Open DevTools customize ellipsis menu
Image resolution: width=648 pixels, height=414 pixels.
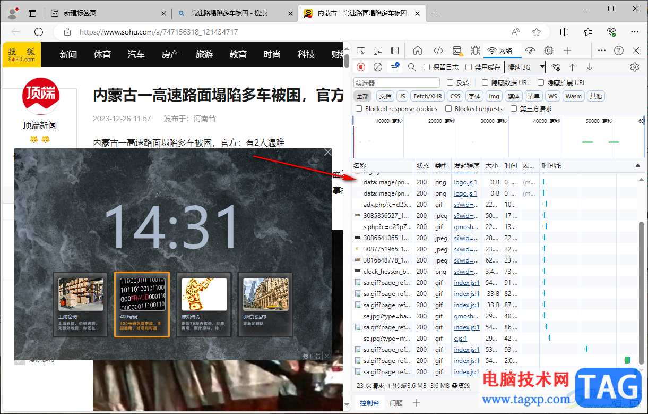[601, 50]
